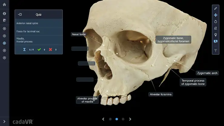Select the pencil draw tool

[216, 8]
